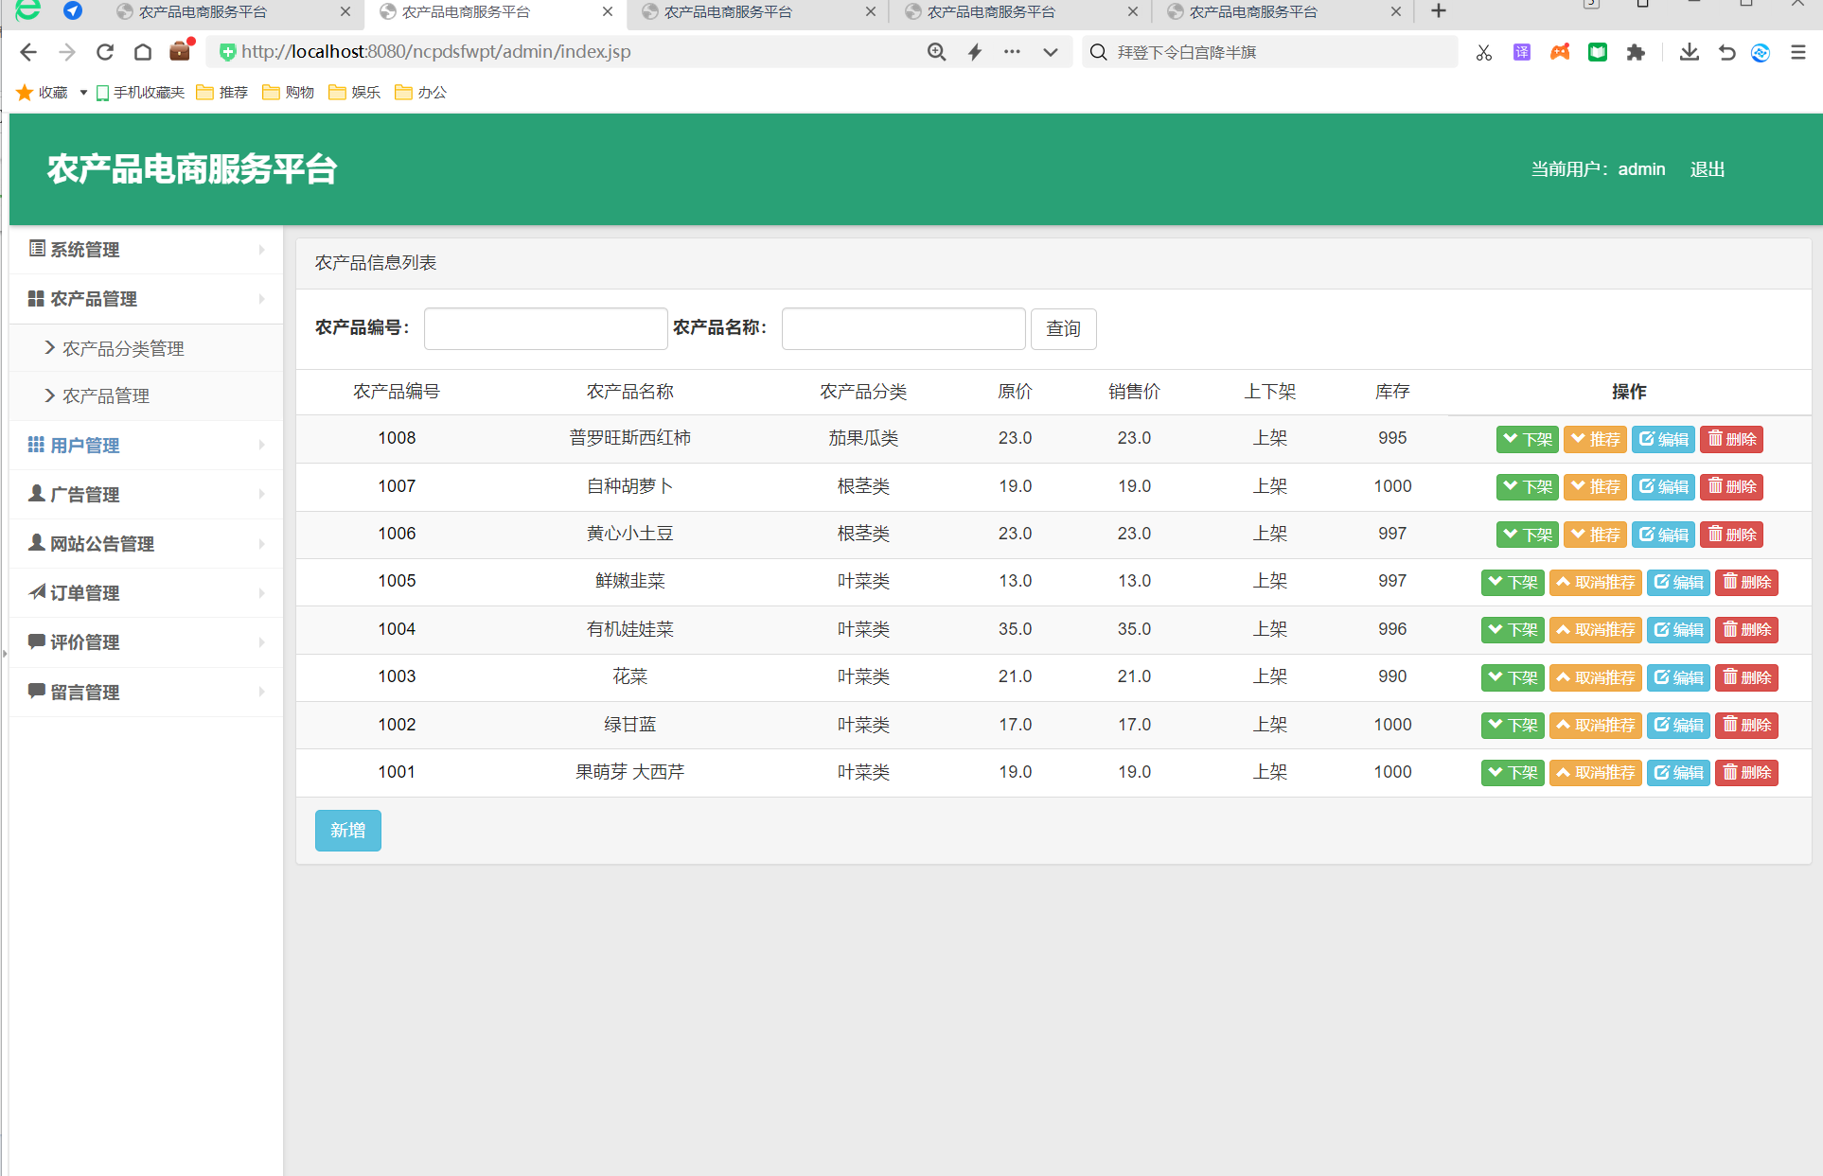
Task: Cancel recommendation for product 1005
Action: click(x=1595, y=582)
